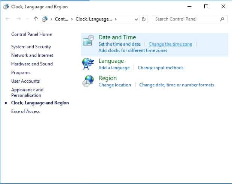This screenshot has height=184, width=232.
Task: Click Add a language link
Action: coord(114,68)
